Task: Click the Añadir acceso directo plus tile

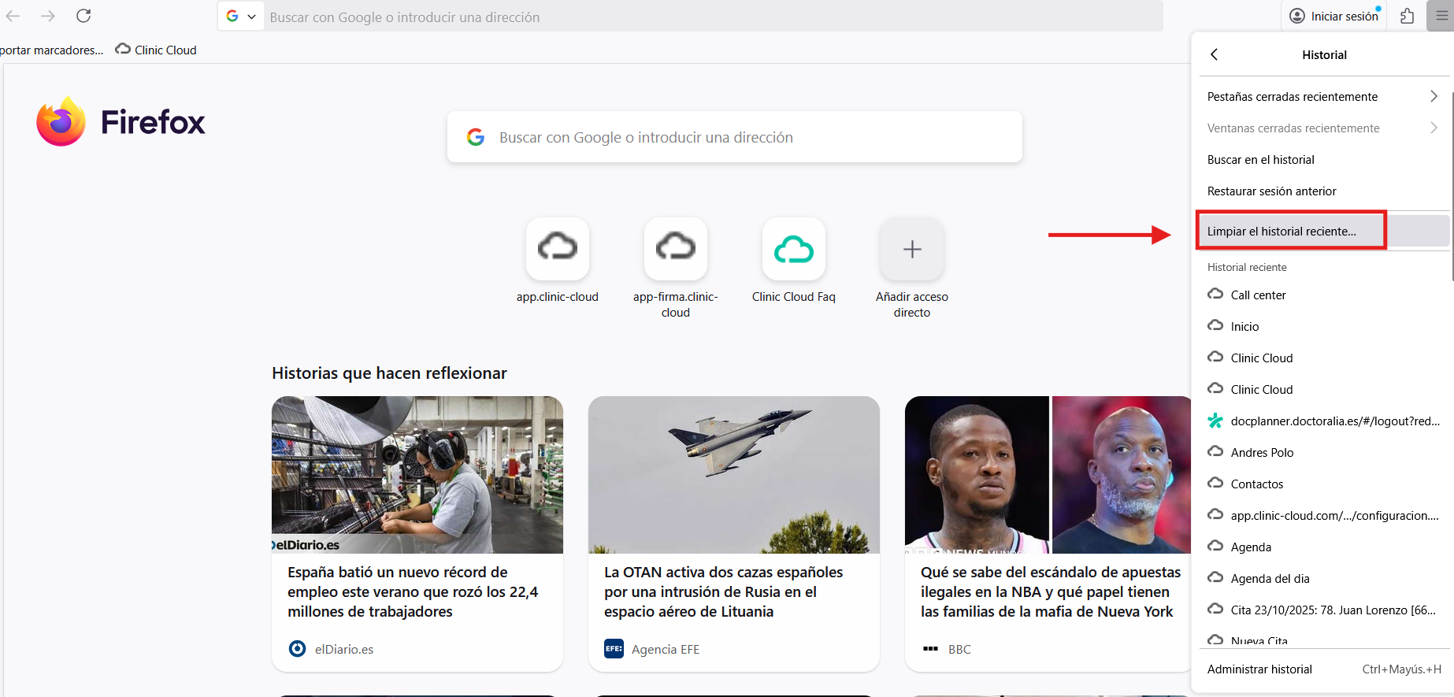Action: pyautogui.click(x=911, y=249)
